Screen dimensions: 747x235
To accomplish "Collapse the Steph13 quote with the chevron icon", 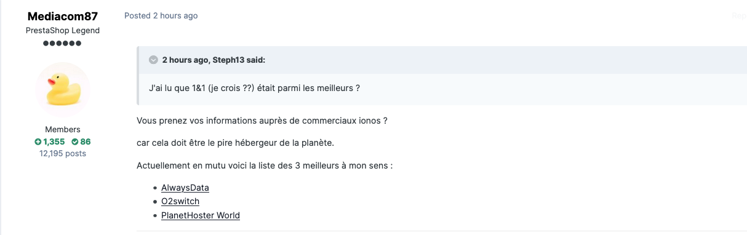I will 153,60.
